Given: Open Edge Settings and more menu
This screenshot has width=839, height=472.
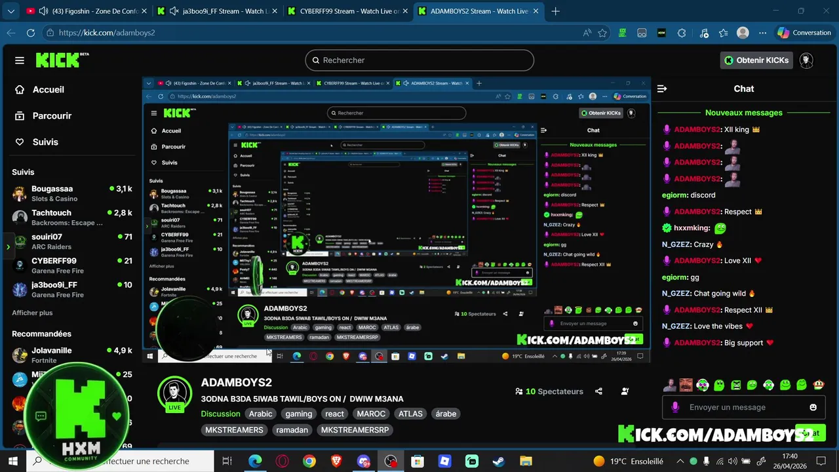Looking at the screenshot, I should click(762, 33).
